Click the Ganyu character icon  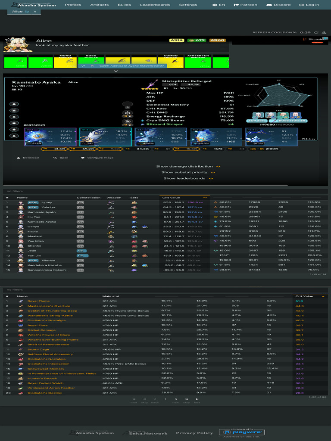21,227
